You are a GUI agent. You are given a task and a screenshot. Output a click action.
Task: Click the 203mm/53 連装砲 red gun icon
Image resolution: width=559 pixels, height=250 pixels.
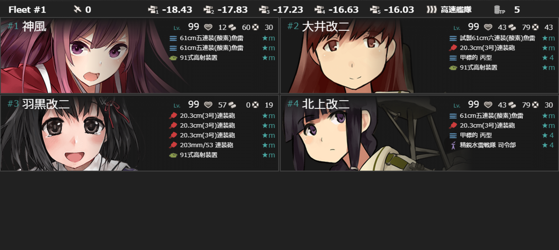173,145
